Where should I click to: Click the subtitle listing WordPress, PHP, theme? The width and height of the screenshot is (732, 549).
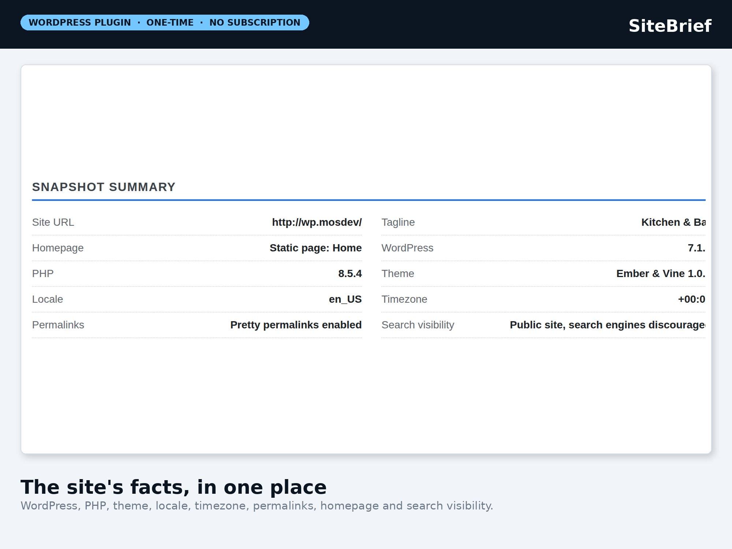(x=257, y=506)
